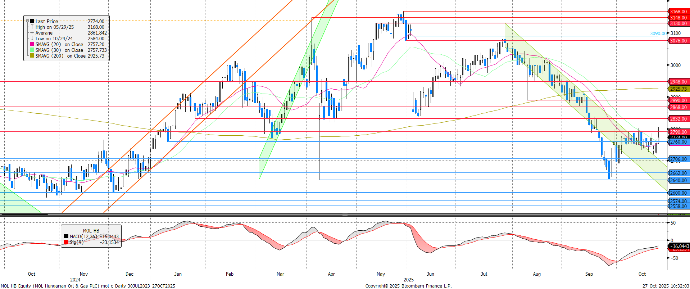Click the -16.0443 MACD axis value tag

(679, 247)
